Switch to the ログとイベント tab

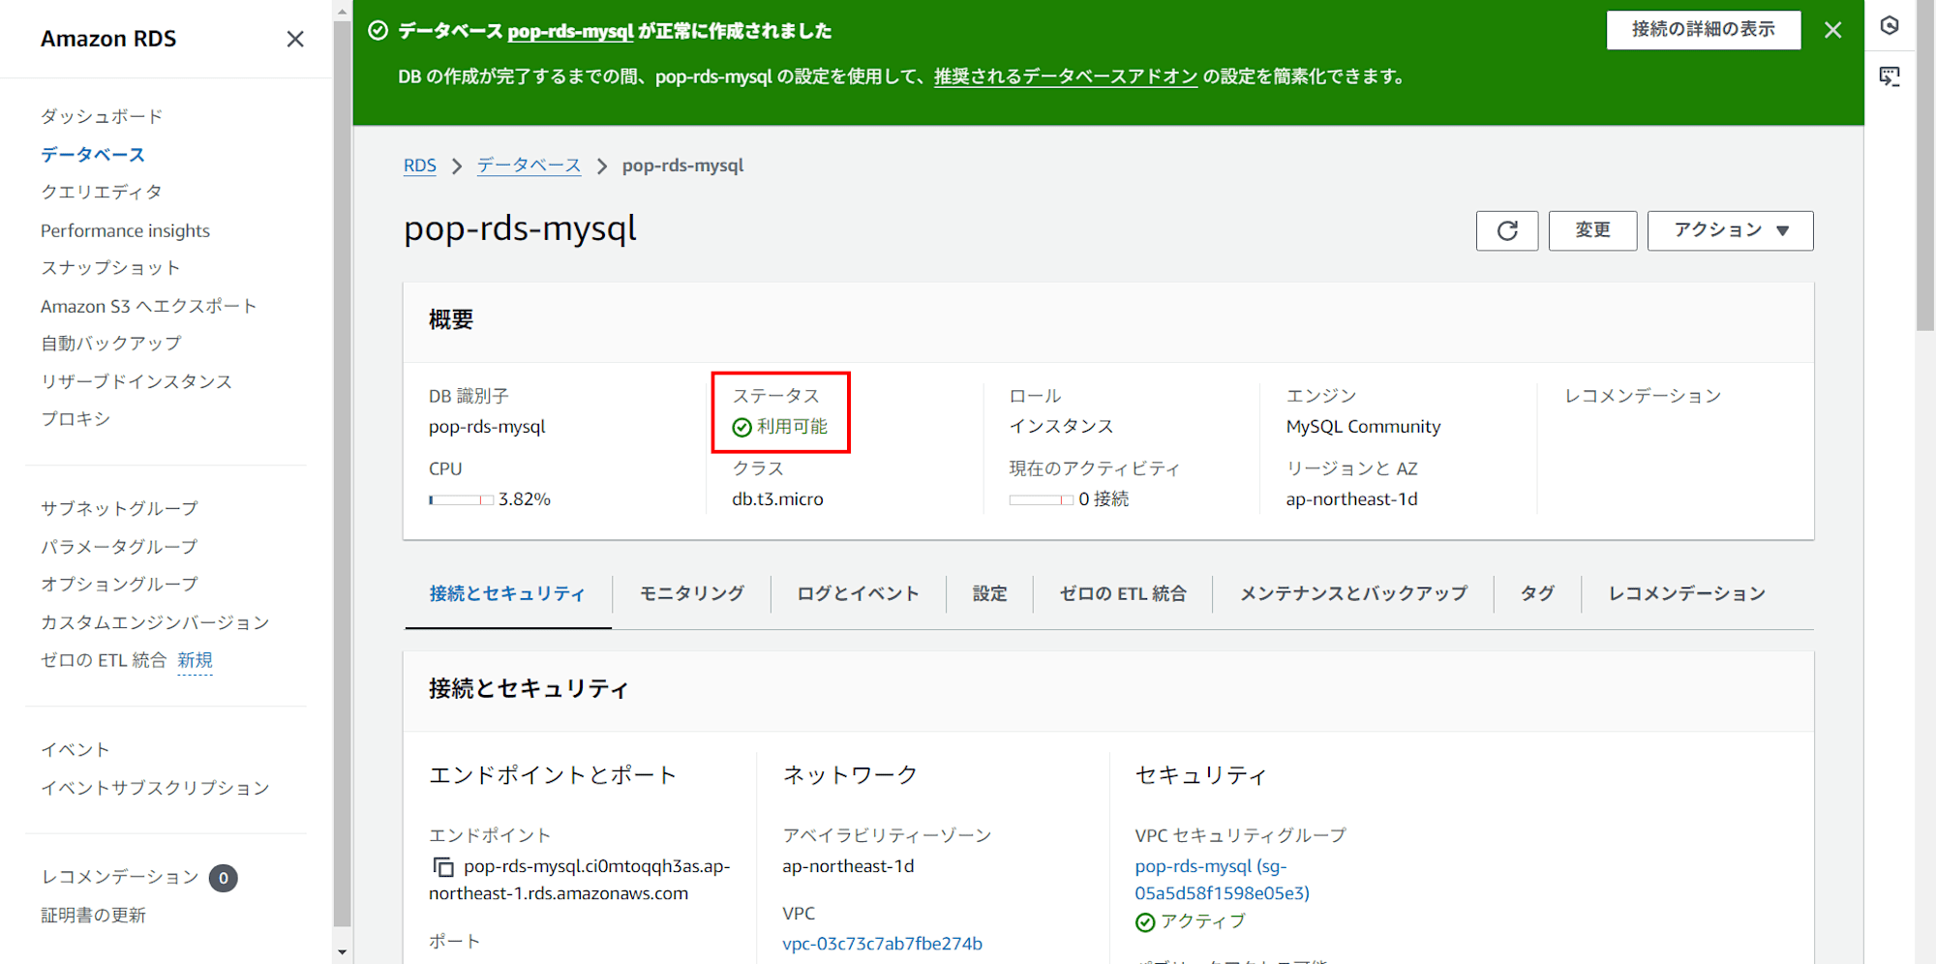pos(858,593)
